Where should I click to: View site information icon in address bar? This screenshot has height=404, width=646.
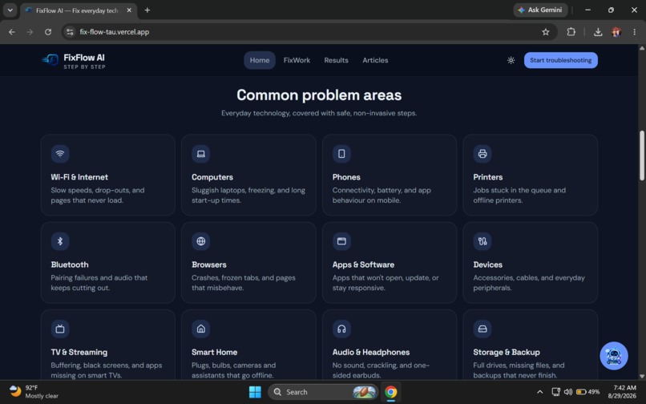[x=70, y=32]
